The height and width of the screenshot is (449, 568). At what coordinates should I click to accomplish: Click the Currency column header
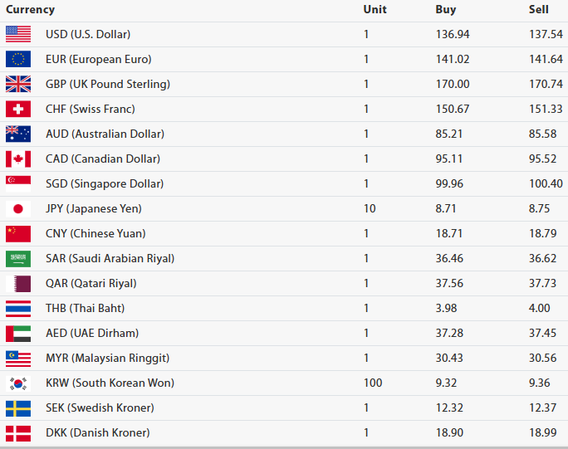tap(30, 10)
